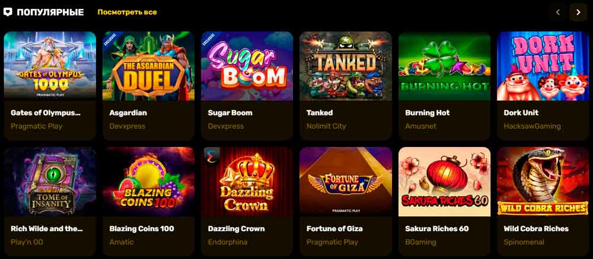Click 'HacksawGaming' provider name
This screenshot has width=593, height=259.
(532, 126)
